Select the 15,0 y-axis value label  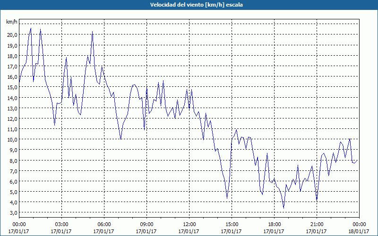pos(12,87)
